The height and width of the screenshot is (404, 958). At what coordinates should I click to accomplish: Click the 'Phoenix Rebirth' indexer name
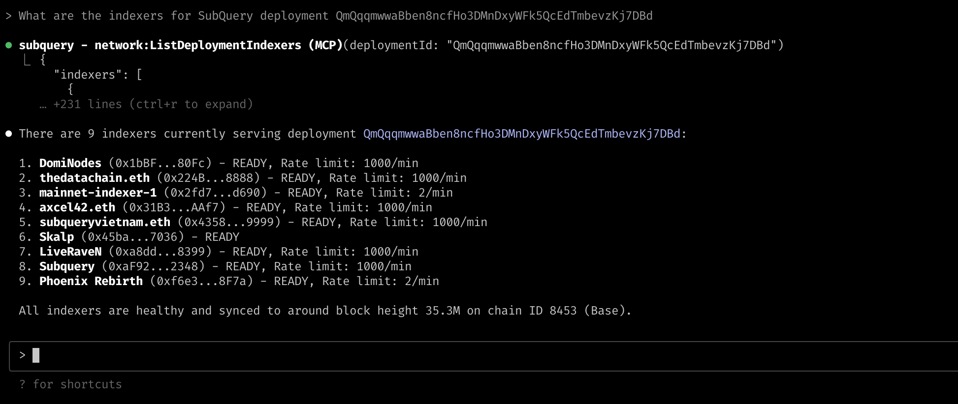coord(91,281)
